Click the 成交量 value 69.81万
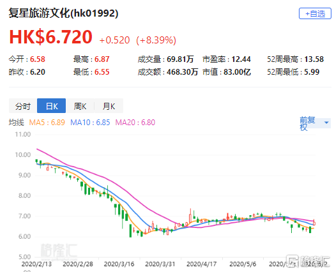This screenshot has height=272, width=334. [180, 59]
